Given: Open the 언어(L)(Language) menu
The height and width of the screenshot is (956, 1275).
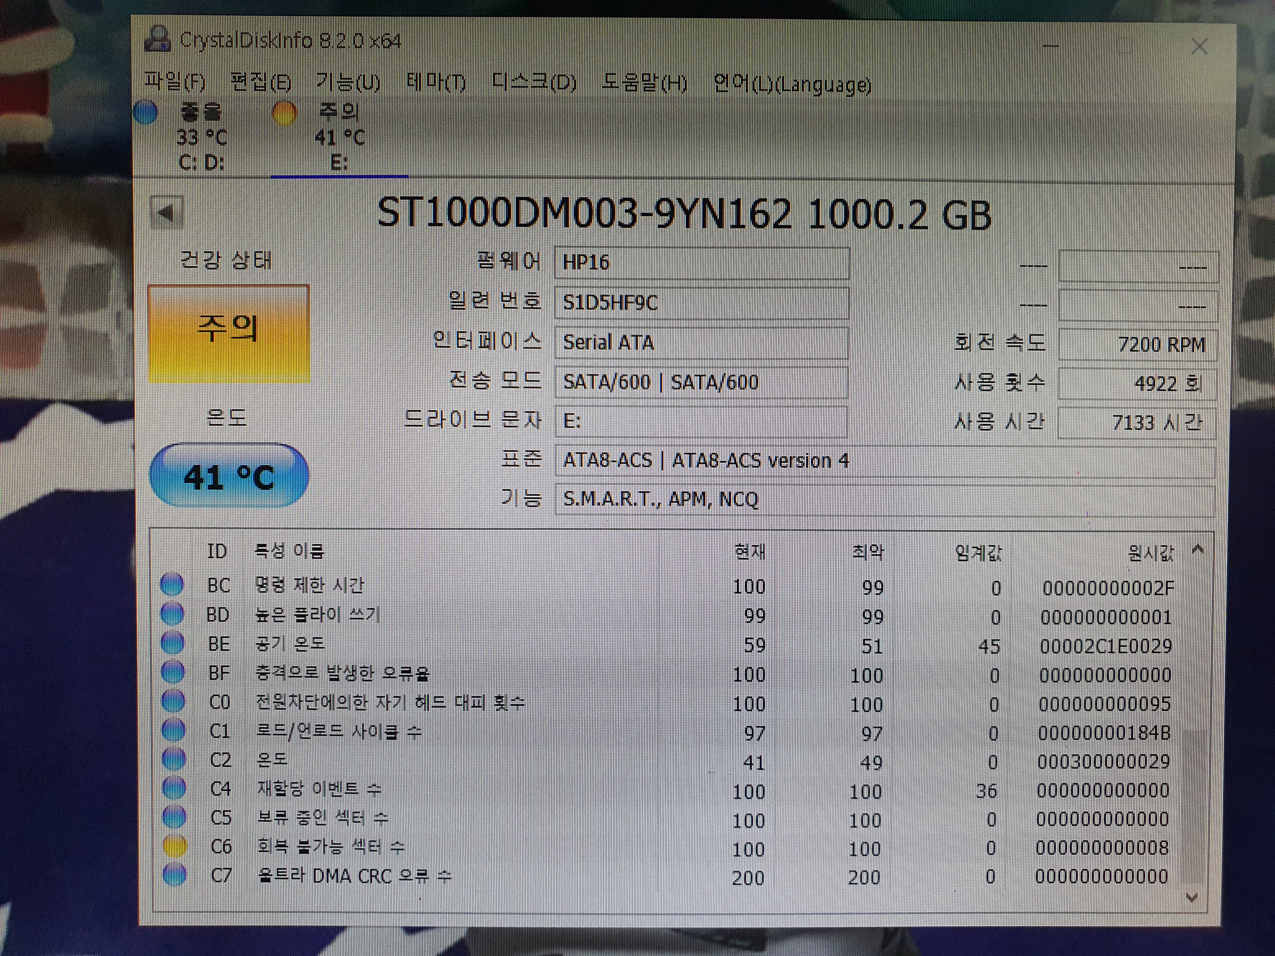Looking at the screenshot, I should tap(792, 85).
